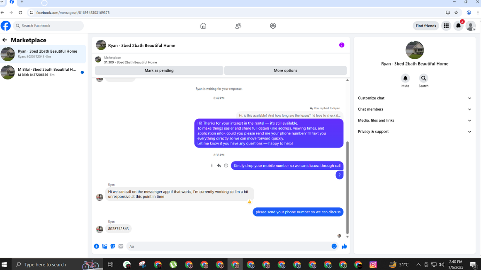Search in conversation magnifier icon
This screenshot has height=270, width=481.
[423, 78]
